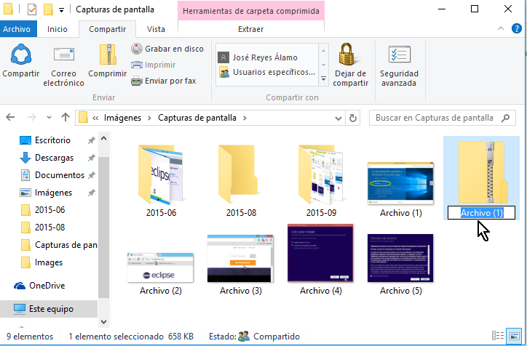Expand chevron after Imágenes breadcrumb
527x346 pixels.
pyautogui.click(x=149, y=118)
